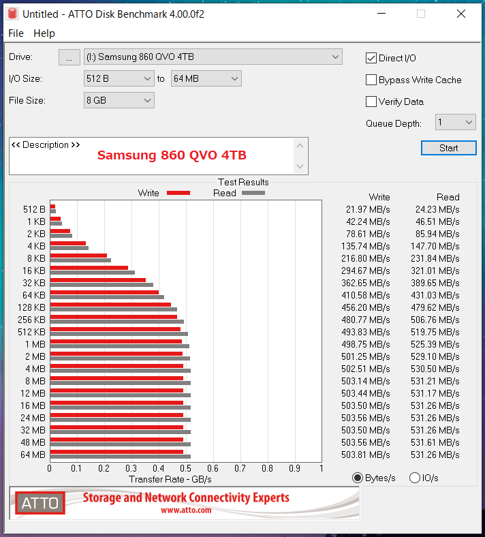Expand the 512 B minimum I/O size dropdown
This screenshot has width=485, height=537.
[x=119, y=78]
